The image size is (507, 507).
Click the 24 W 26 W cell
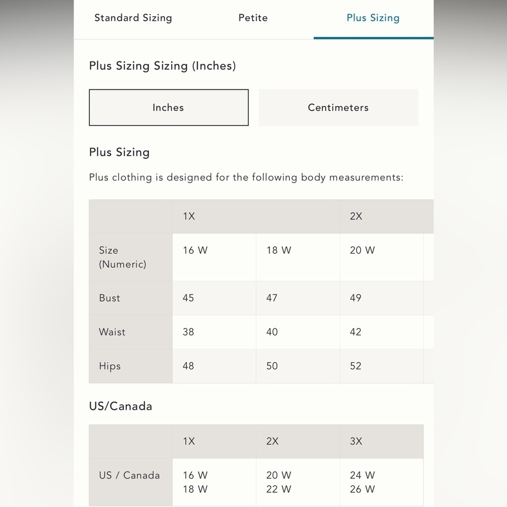pos(382,482)
